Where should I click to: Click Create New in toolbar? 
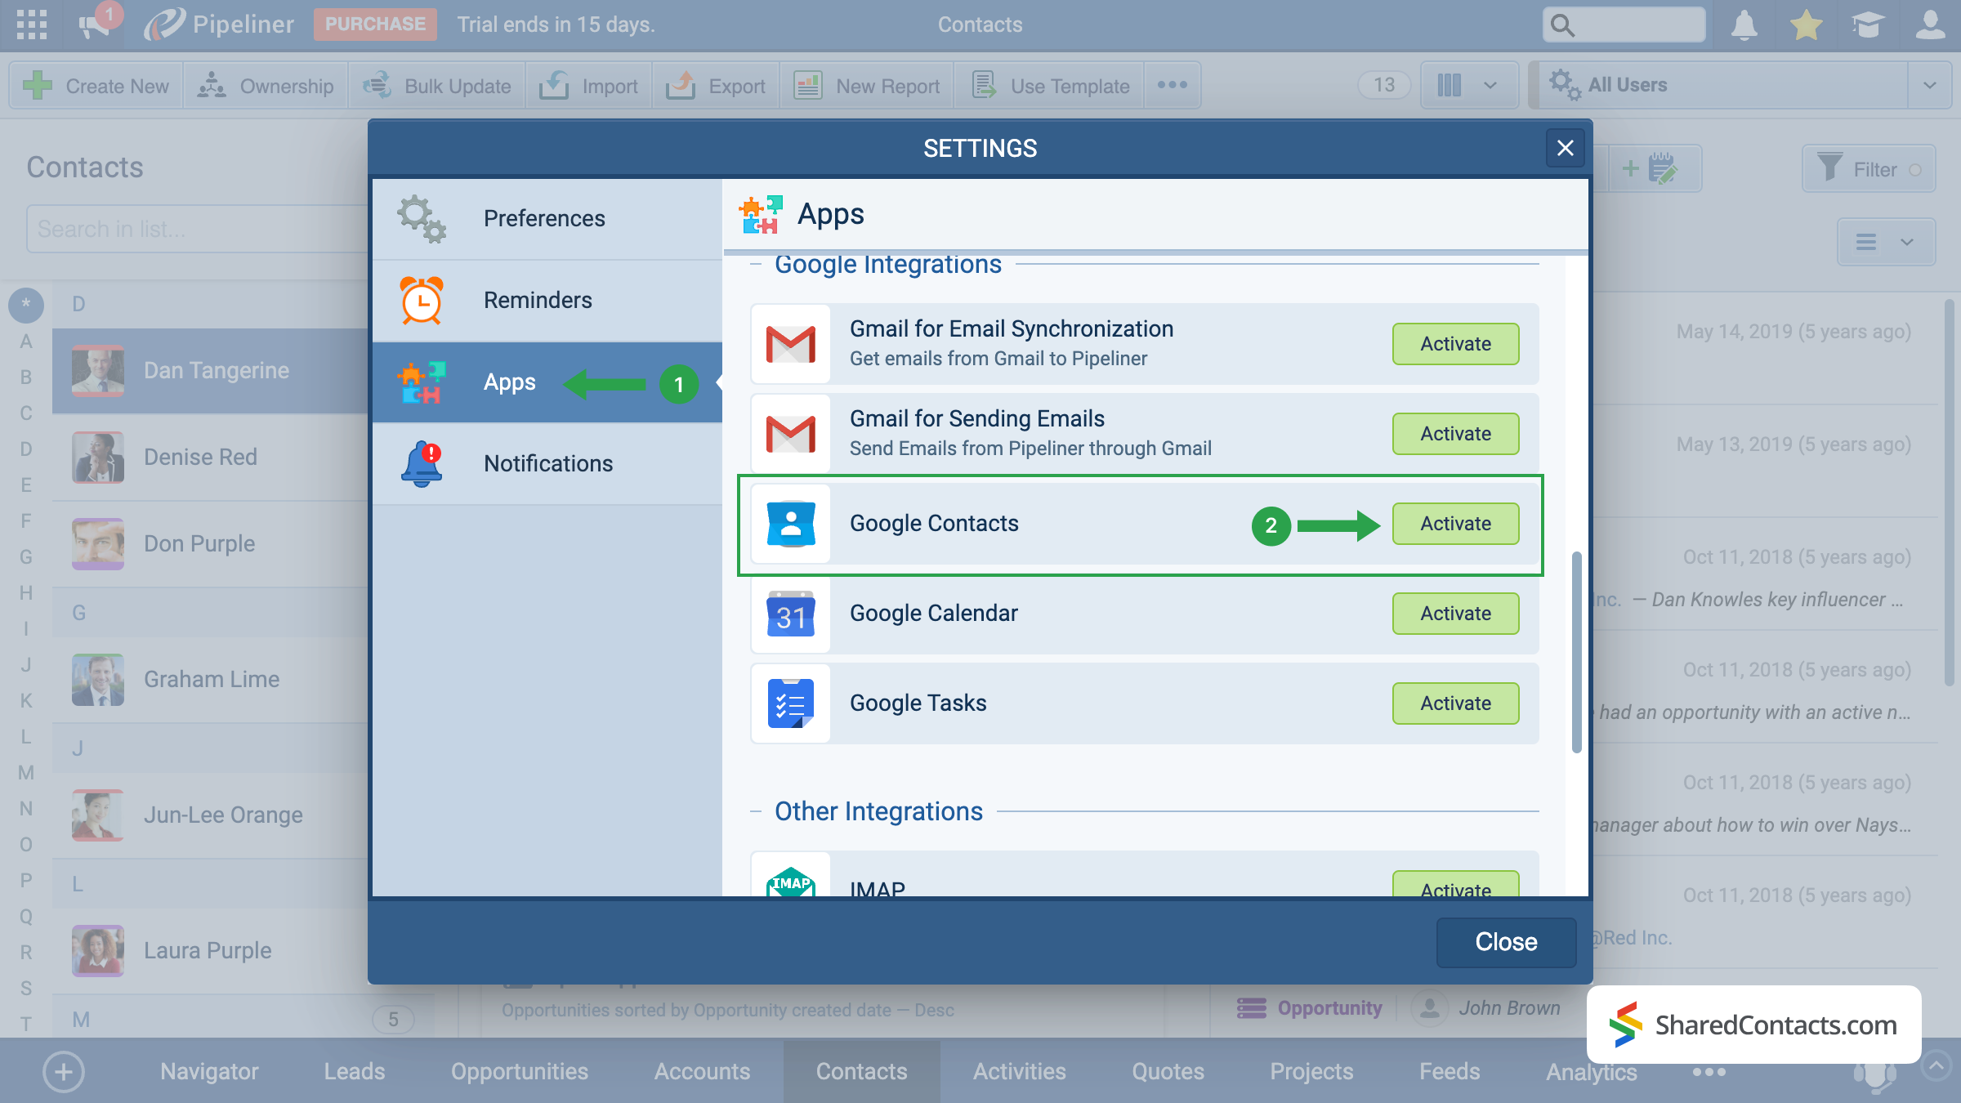tap(96, 85)
